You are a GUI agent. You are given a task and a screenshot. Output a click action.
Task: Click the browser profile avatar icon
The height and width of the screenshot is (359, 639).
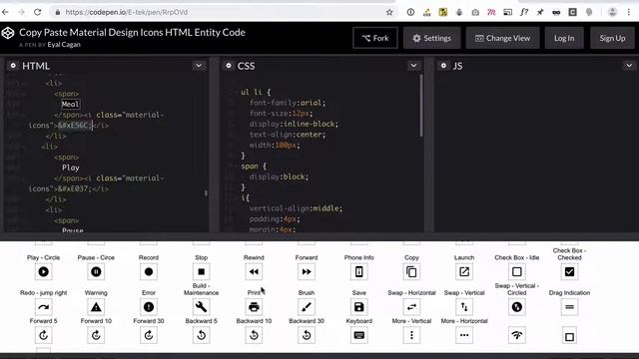pos(612,12)
